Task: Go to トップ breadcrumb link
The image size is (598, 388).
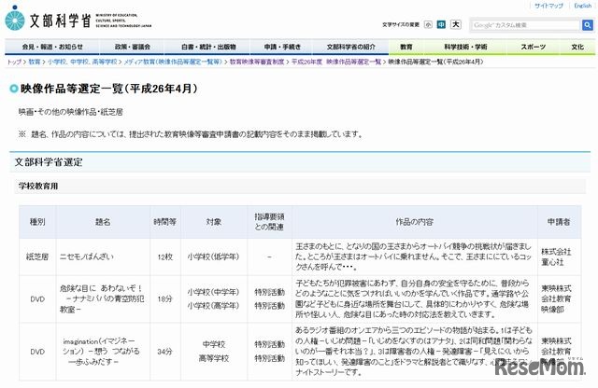Action: pyautogui.click(x=13, y=61)
